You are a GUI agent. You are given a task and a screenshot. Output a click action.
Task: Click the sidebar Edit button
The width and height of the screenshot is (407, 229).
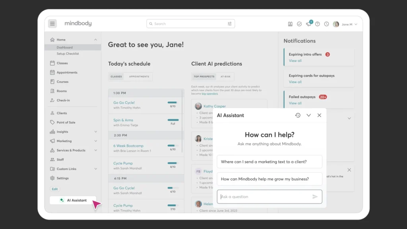[54, 189]
